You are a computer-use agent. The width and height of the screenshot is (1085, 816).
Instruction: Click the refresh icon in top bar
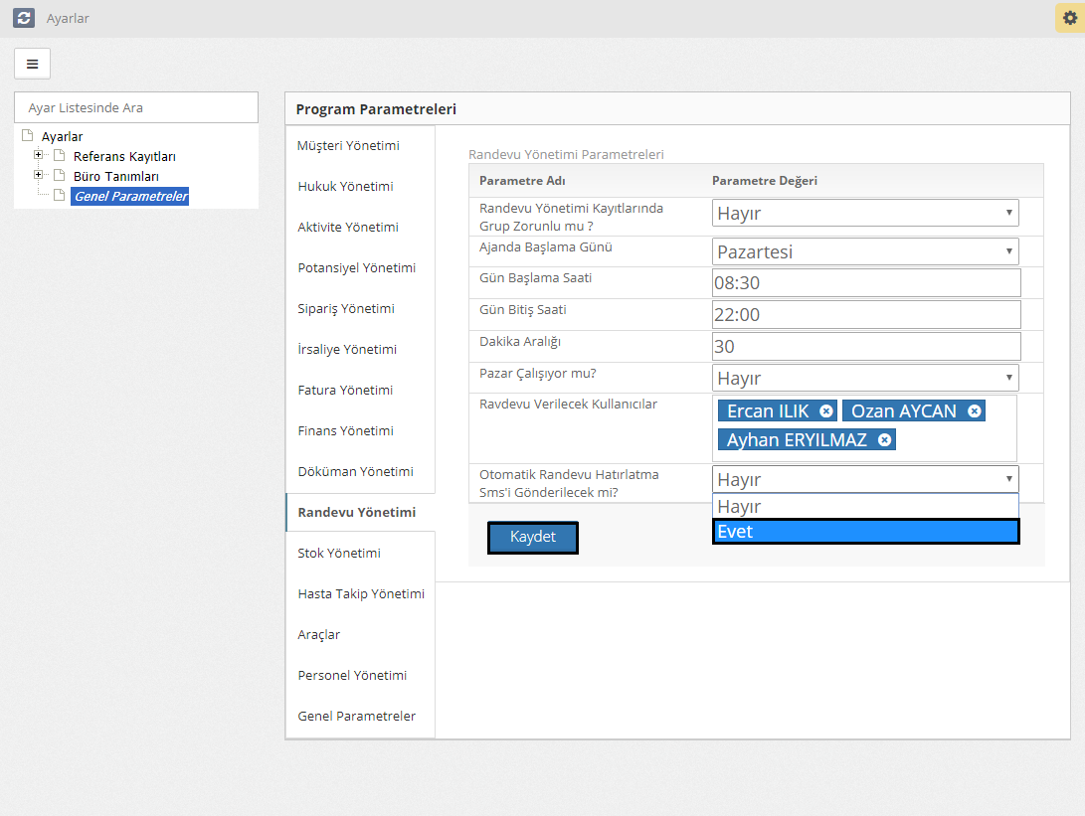24,18
